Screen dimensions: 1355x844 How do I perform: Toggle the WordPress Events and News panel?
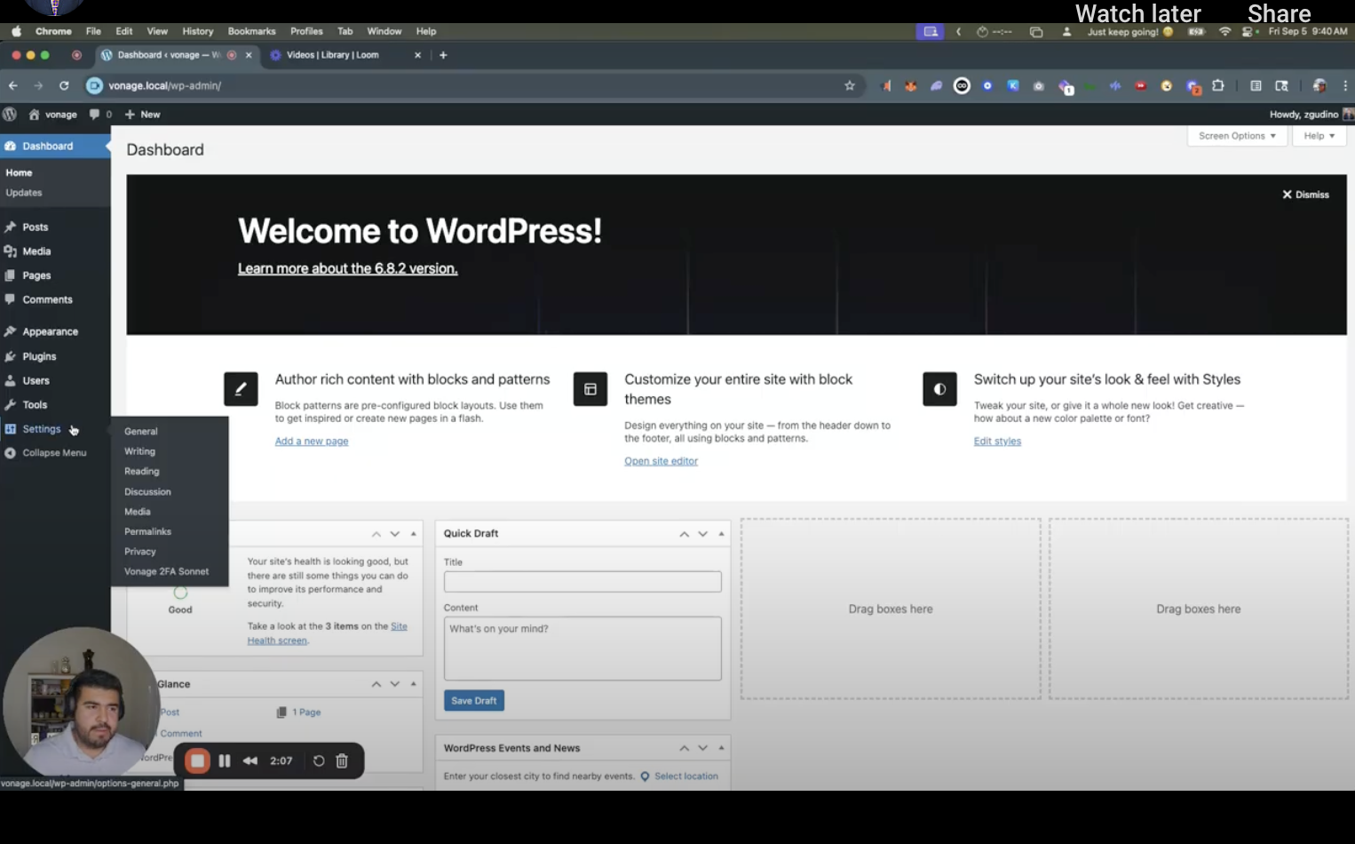coord(721,748)
